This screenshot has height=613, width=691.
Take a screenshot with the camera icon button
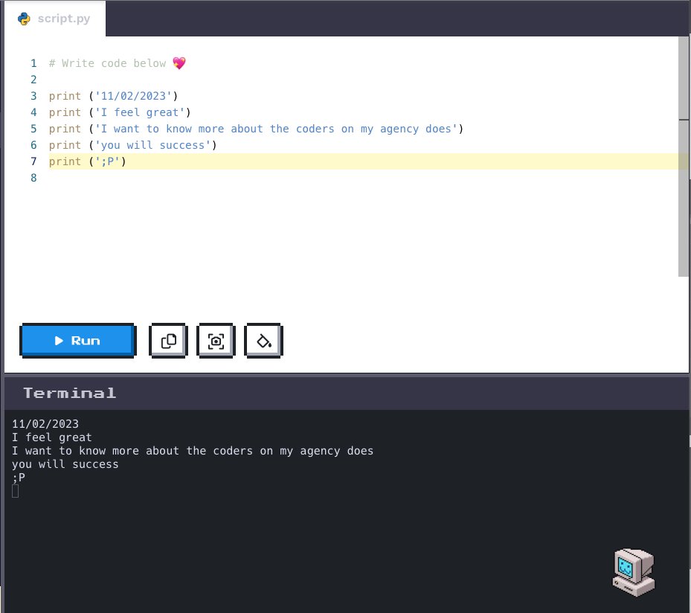point(216,340)
